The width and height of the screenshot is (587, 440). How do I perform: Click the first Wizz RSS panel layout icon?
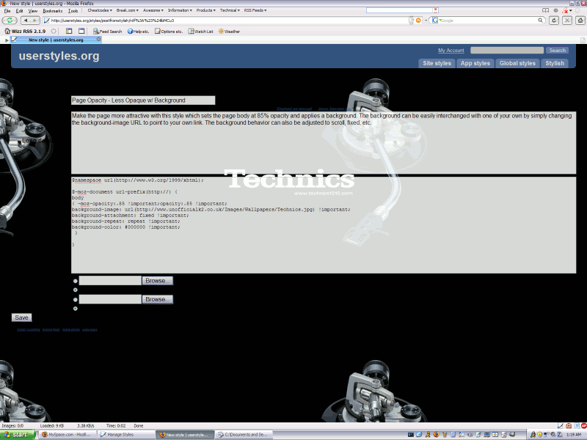pos(69,31)
